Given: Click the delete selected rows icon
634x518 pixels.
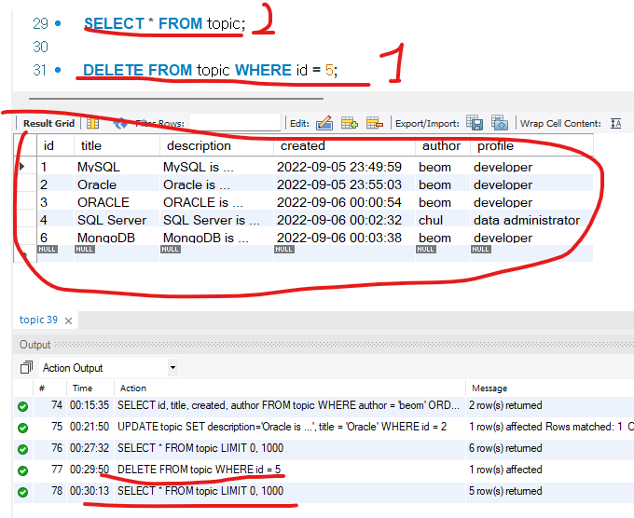Looking at the screenshot, I should tap(374, 123).
